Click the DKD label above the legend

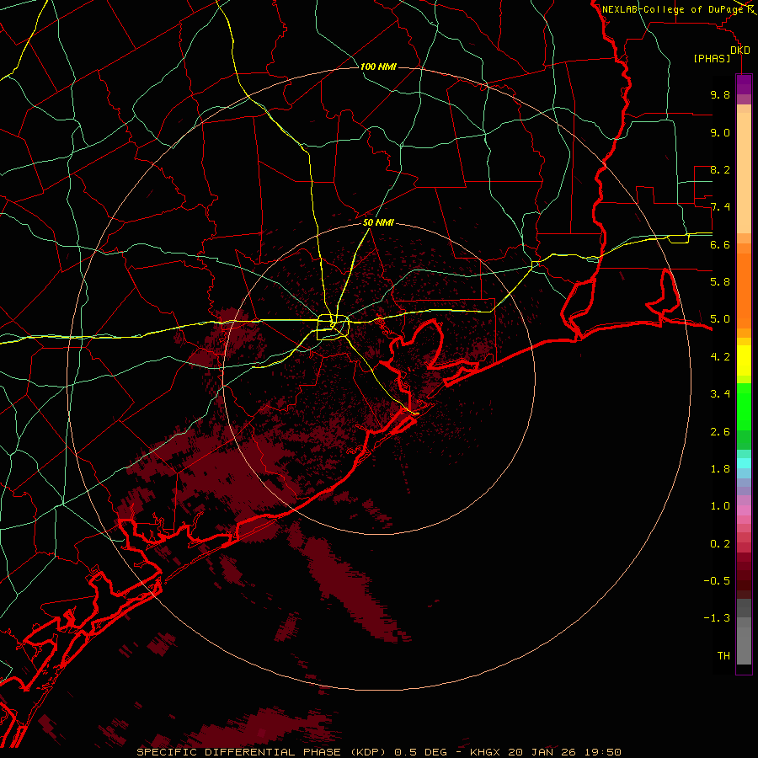(740, 51)
